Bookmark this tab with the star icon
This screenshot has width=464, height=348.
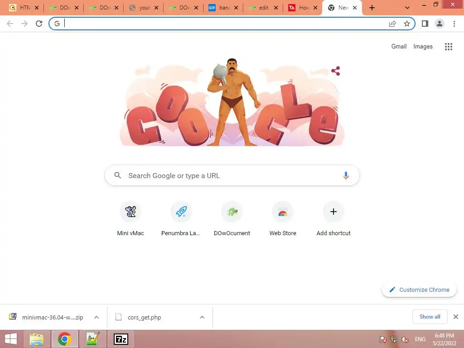[407, 24]
